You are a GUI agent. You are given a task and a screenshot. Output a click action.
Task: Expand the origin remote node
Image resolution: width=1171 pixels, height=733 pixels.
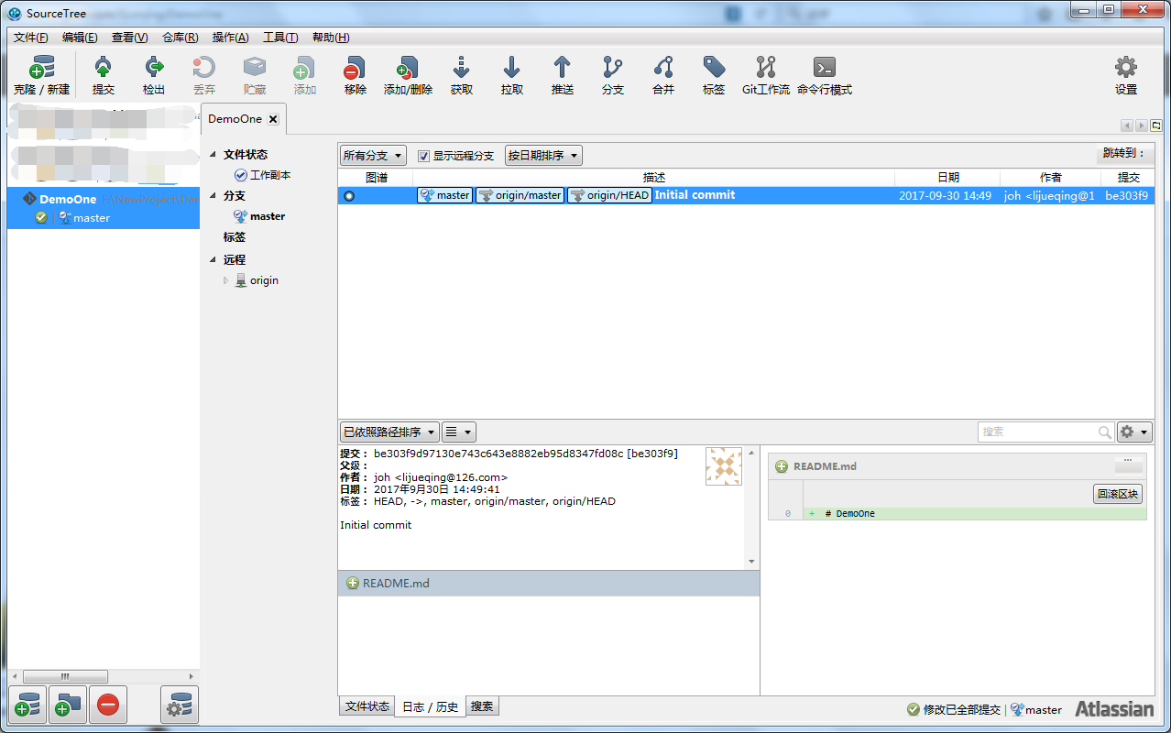click(x=226, y=280)
